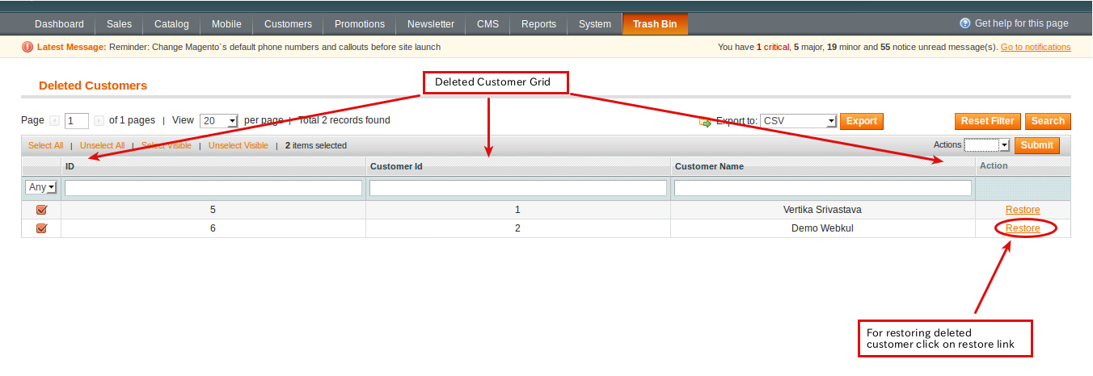Click the Unselect Visible link

(x=238, y=146)
